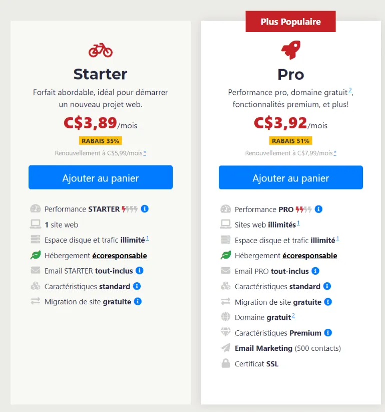
Task: Click the info icon beside Performance STARTER
Action: tap(145, 209)
